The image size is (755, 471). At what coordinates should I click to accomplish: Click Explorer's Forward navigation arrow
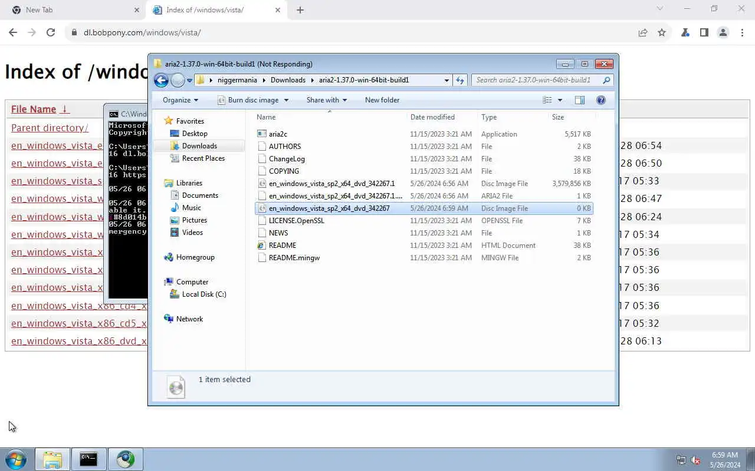(178, 80)
